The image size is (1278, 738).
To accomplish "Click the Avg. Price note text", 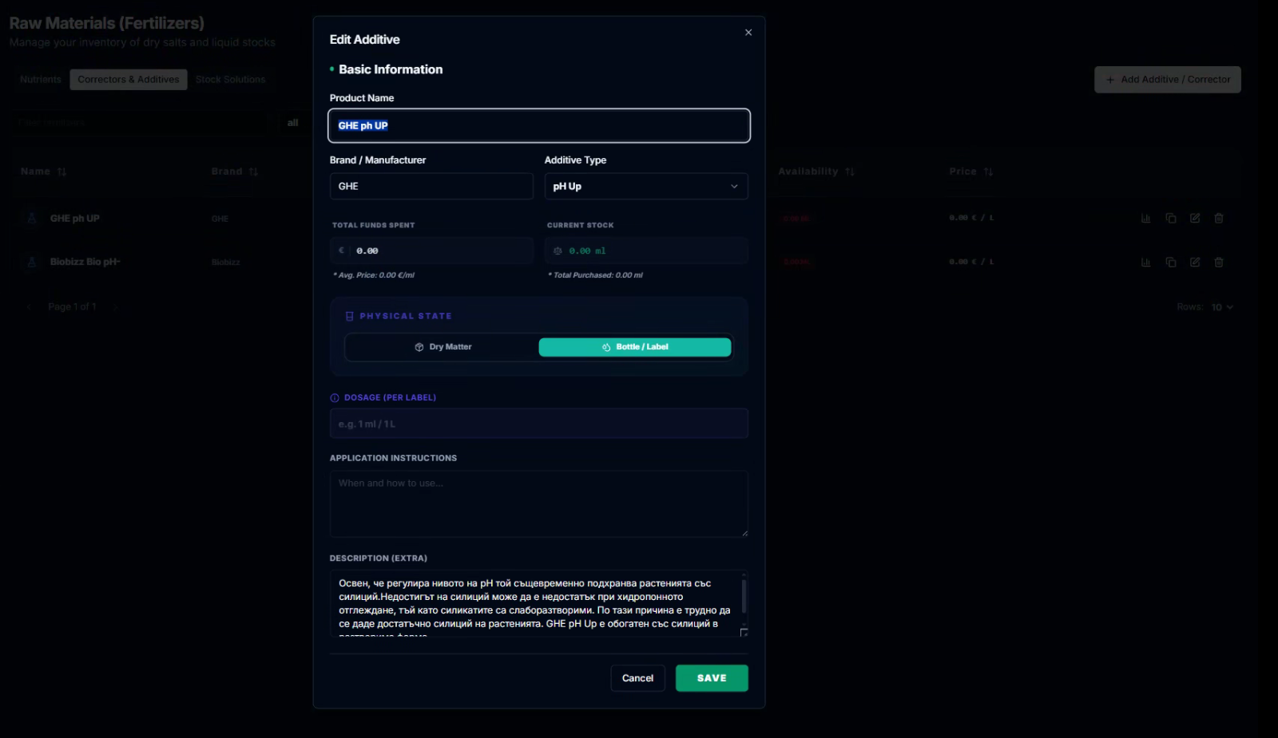I will pyautogui.click(x=374, y=275).
